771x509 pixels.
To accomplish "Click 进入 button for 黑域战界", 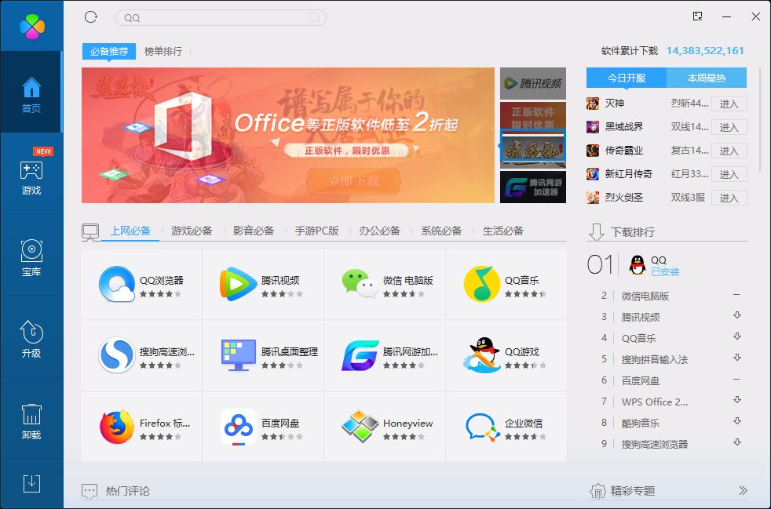I will point(729,127).
